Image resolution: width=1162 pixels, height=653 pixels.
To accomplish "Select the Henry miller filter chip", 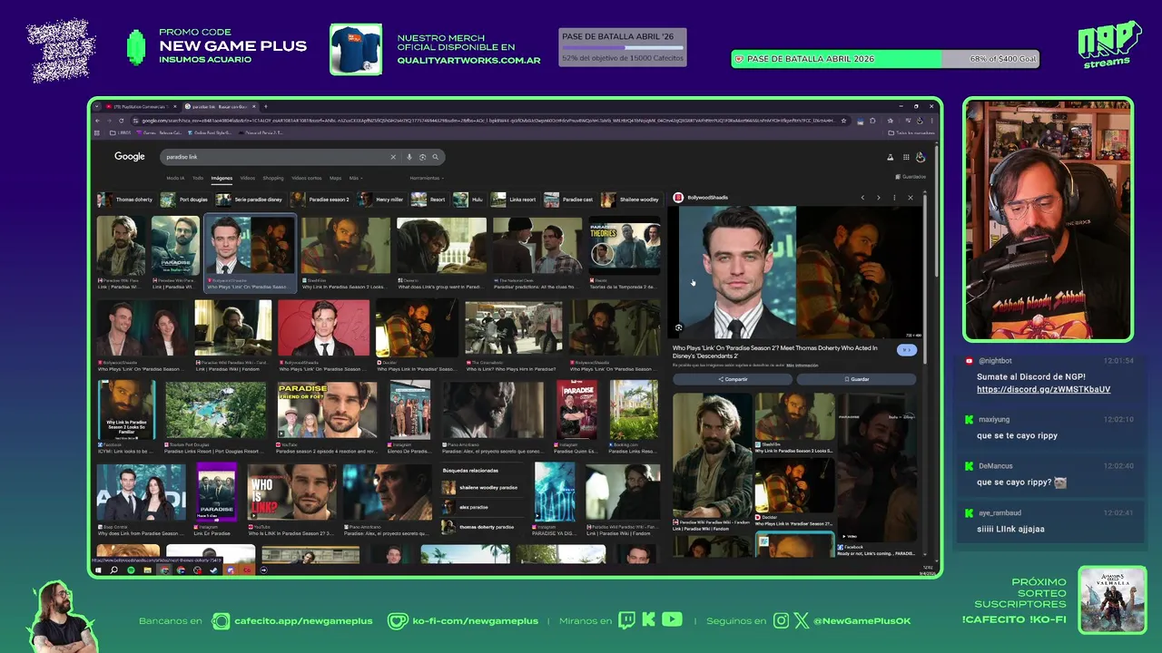I will coord(380,199).
